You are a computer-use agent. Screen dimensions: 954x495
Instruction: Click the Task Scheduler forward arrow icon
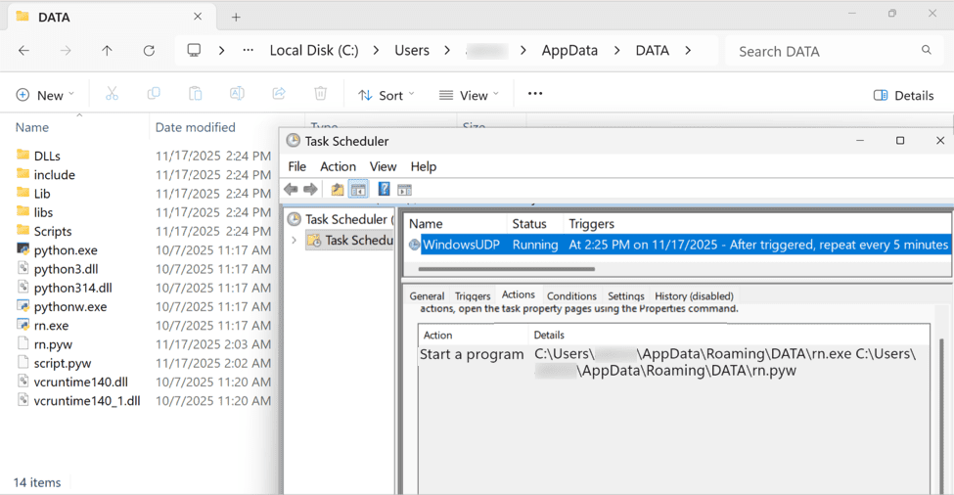coord(310,190)
